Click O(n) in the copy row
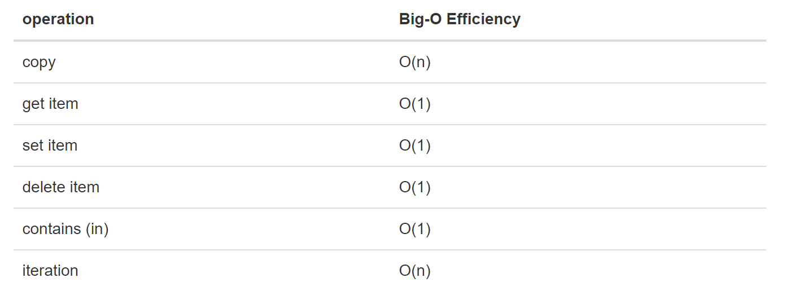 415,62
